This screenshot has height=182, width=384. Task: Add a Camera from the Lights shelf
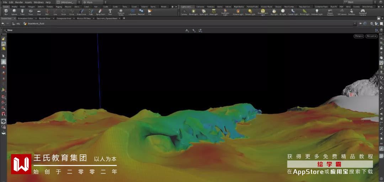click(184, 12)
